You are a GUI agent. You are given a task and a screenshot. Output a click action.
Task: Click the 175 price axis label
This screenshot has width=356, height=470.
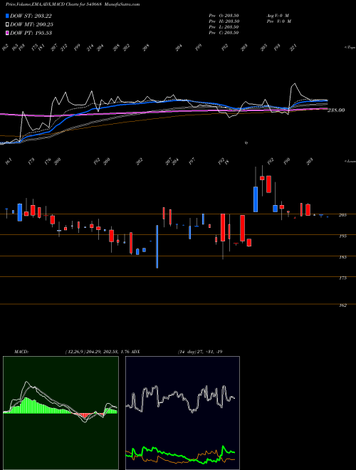click(x=343, y=278)
